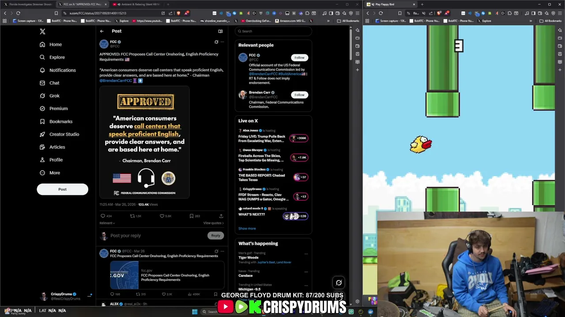This screenshot has width=565, height=317.
Task: Click View quotes link
Action: pyautogui.click(x=214, y=223)
